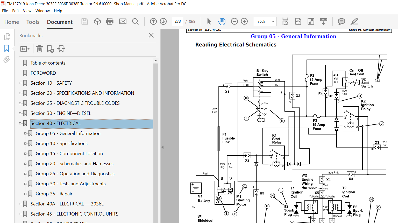Viewport: 398px width, 223px height.
Task: Switch to the Tools tab
Action: pos(33,22)
